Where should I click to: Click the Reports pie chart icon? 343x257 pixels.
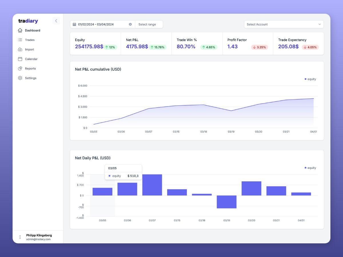(20, 69)
